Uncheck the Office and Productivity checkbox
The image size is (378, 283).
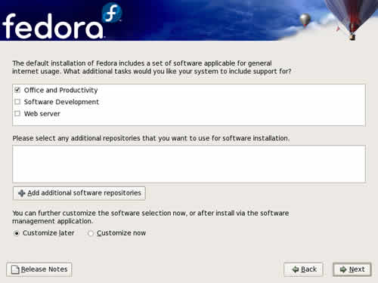17,90
